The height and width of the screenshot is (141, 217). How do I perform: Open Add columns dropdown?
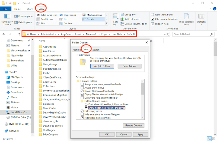130,19
